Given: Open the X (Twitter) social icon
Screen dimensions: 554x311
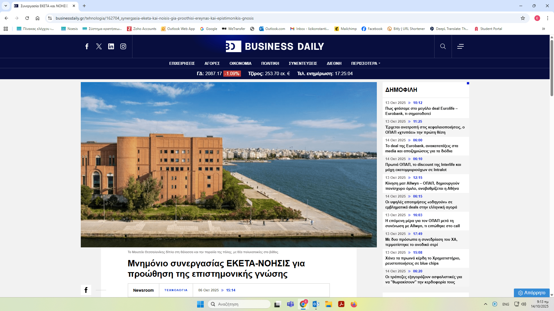Looking at the screenshot, I should tap(99, 46).
